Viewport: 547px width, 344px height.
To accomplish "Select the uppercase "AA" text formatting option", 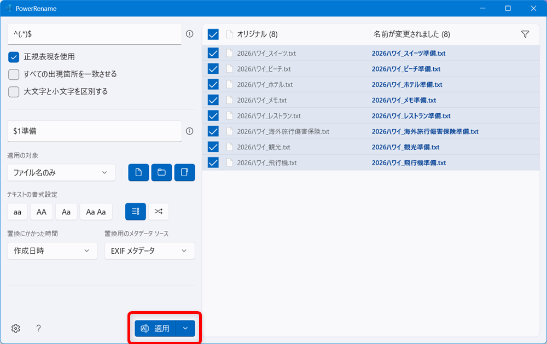I will pyautogui.click(x=42, y=212).
